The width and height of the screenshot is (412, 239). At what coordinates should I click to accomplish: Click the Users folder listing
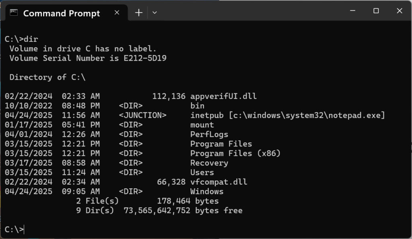coord(202,172)
